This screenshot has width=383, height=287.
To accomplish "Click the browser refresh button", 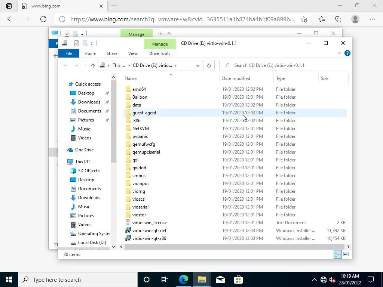I will click(x=43, y=19).
